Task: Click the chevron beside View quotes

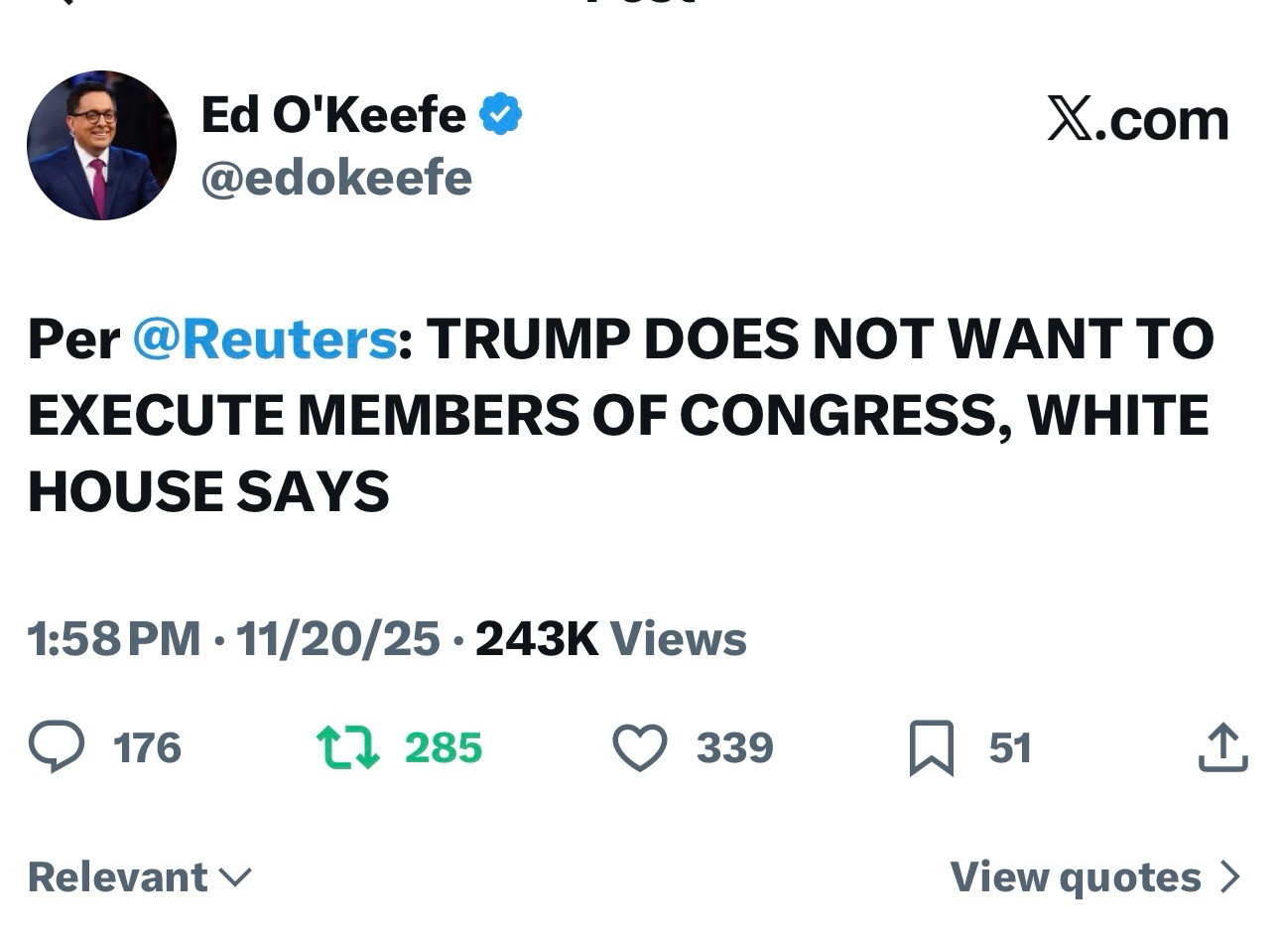Action: pyautogui.click(x=1230, y=876)
